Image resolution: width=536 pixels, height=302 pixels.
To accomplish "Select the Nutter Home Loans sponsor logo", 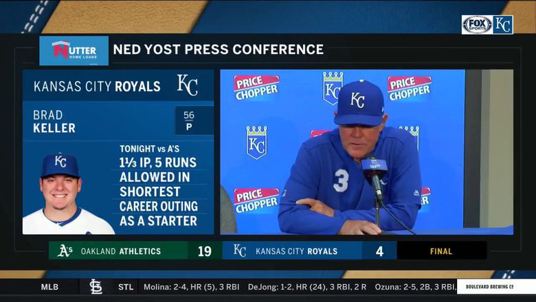I will tap(74, 51).
